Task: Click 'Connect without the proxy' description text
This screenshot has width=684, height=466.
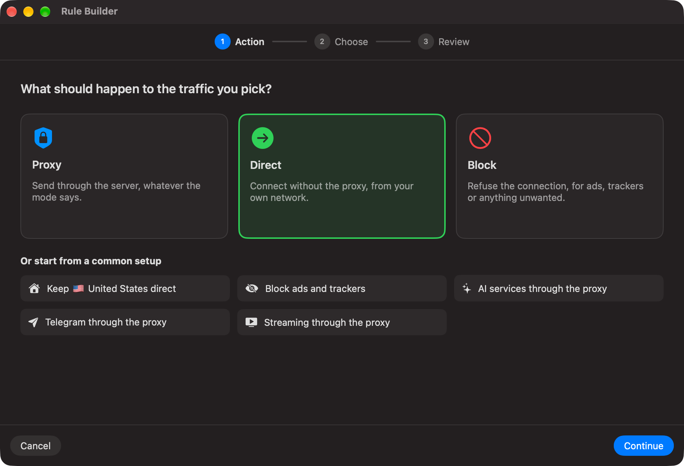Action: [331, 192]
